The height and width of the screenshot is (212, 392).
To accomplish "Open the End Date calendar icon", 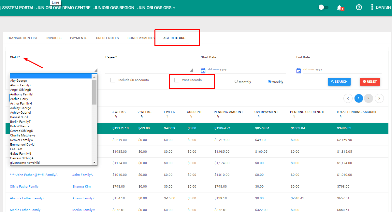I will click(298, 70).
